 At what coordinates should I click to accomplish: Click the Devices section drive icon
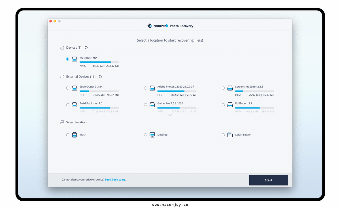pos(62,48)
